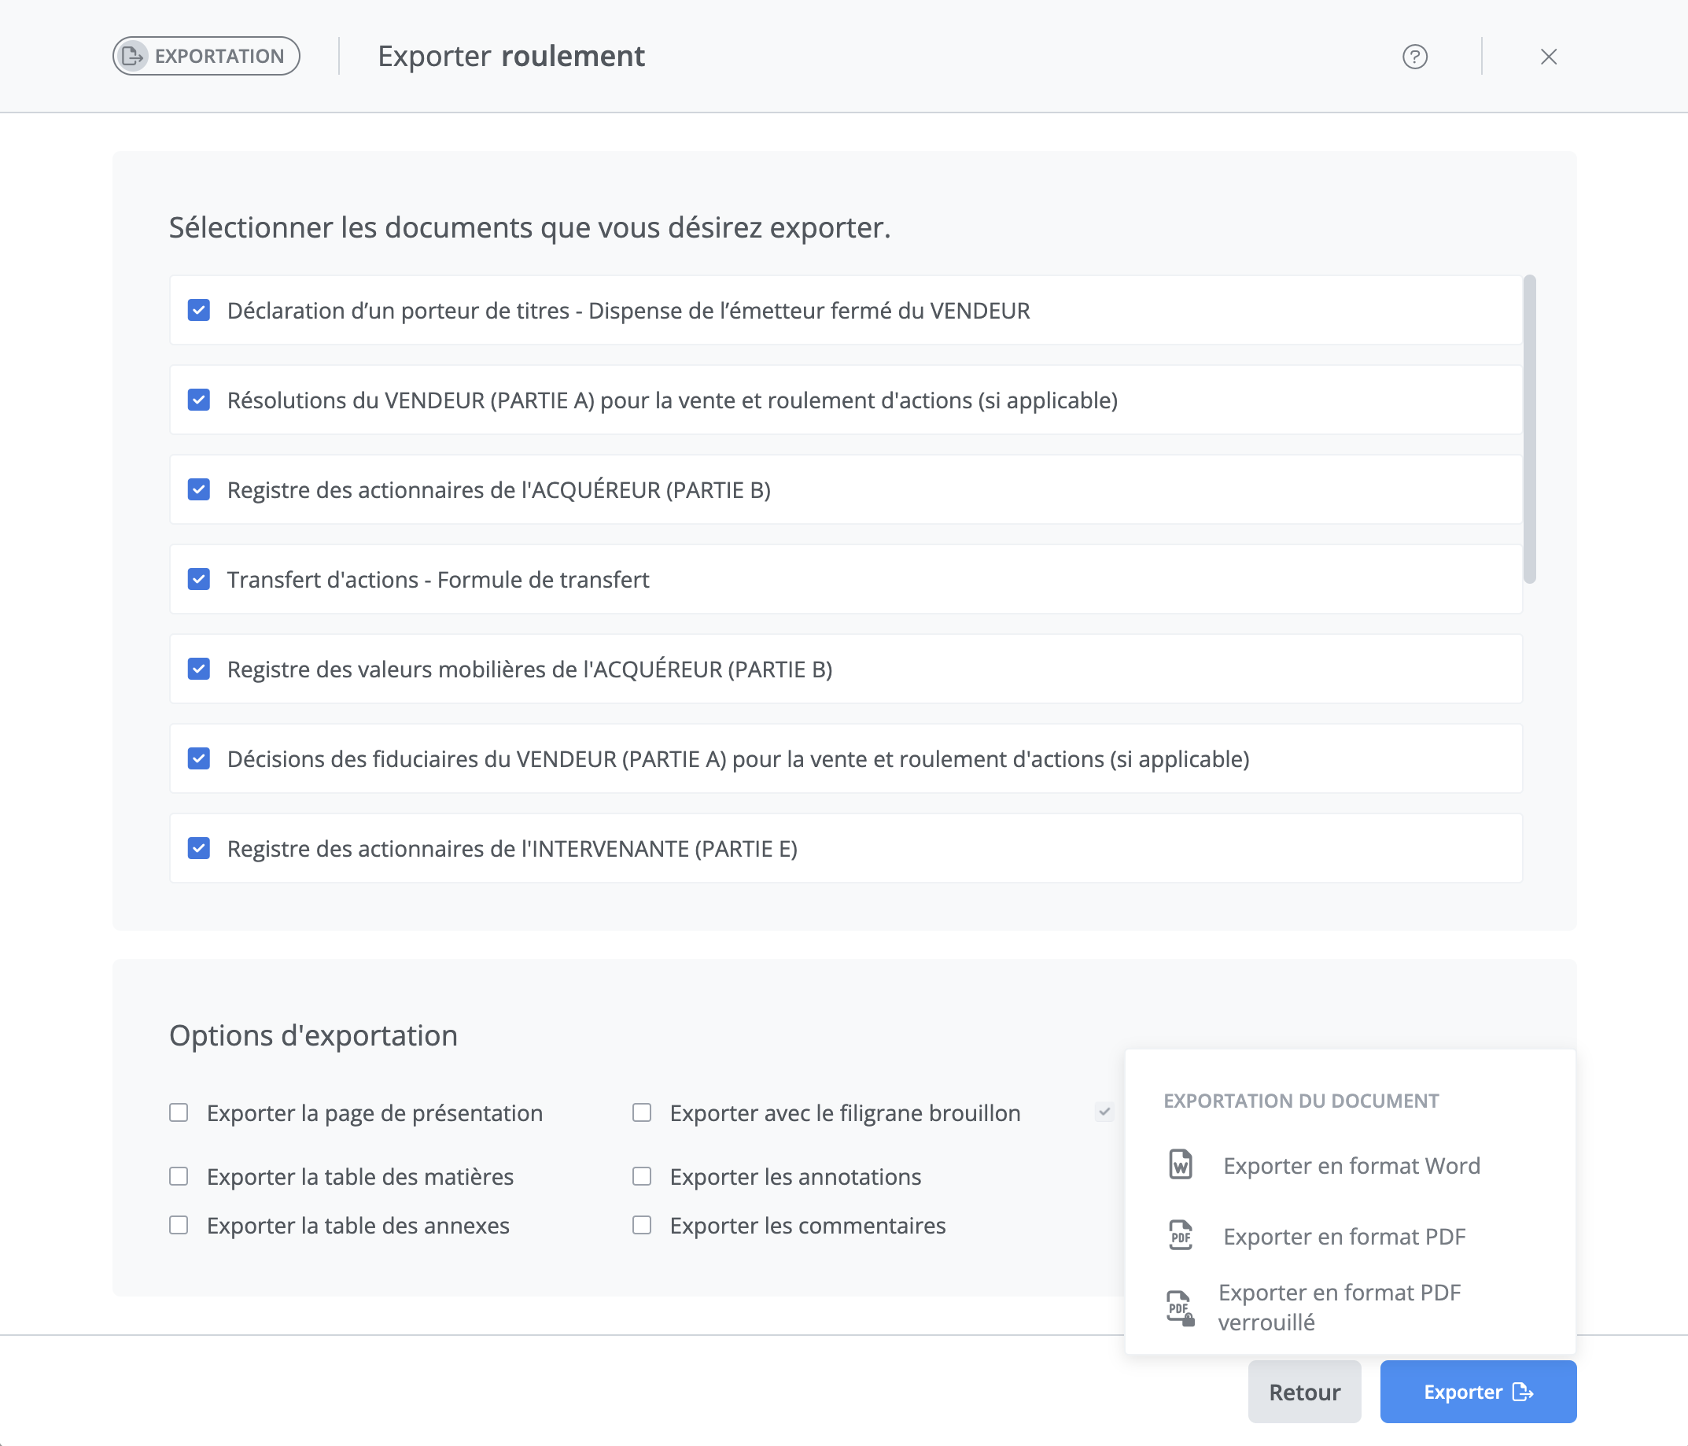This screenshot has width=1688, height=1446.
Task: Enable Exporter les commentaires option
Action: tap(642, 1225)
